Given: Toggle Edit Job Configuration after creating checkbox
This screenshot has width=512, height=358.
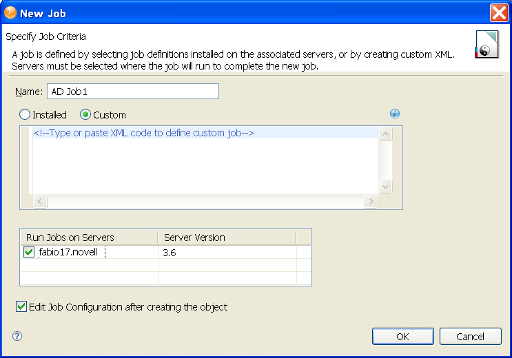Looking at the screenshot, I should tap(21, 307).
